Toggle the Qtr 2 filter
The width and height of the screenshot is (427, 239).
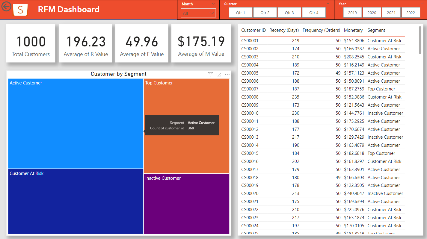[x=265, y=12]
